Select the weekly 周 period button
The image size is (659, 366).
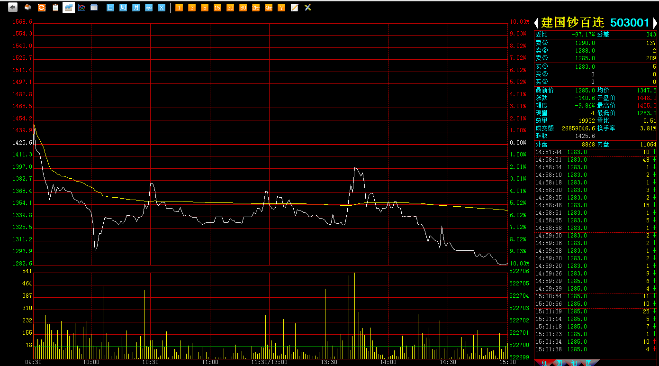coord(123,8)
